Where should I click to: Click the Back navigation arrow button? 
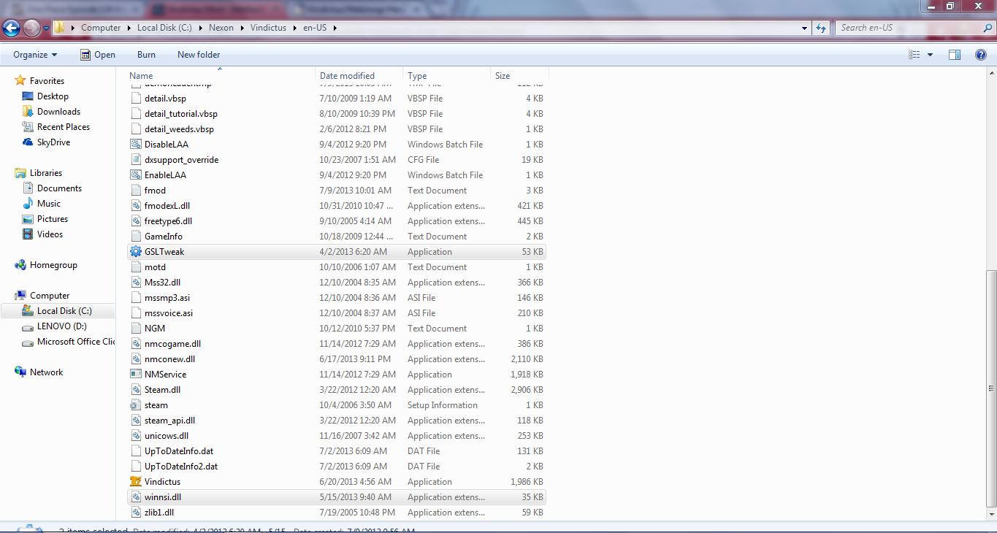click(x=12, y=28)
